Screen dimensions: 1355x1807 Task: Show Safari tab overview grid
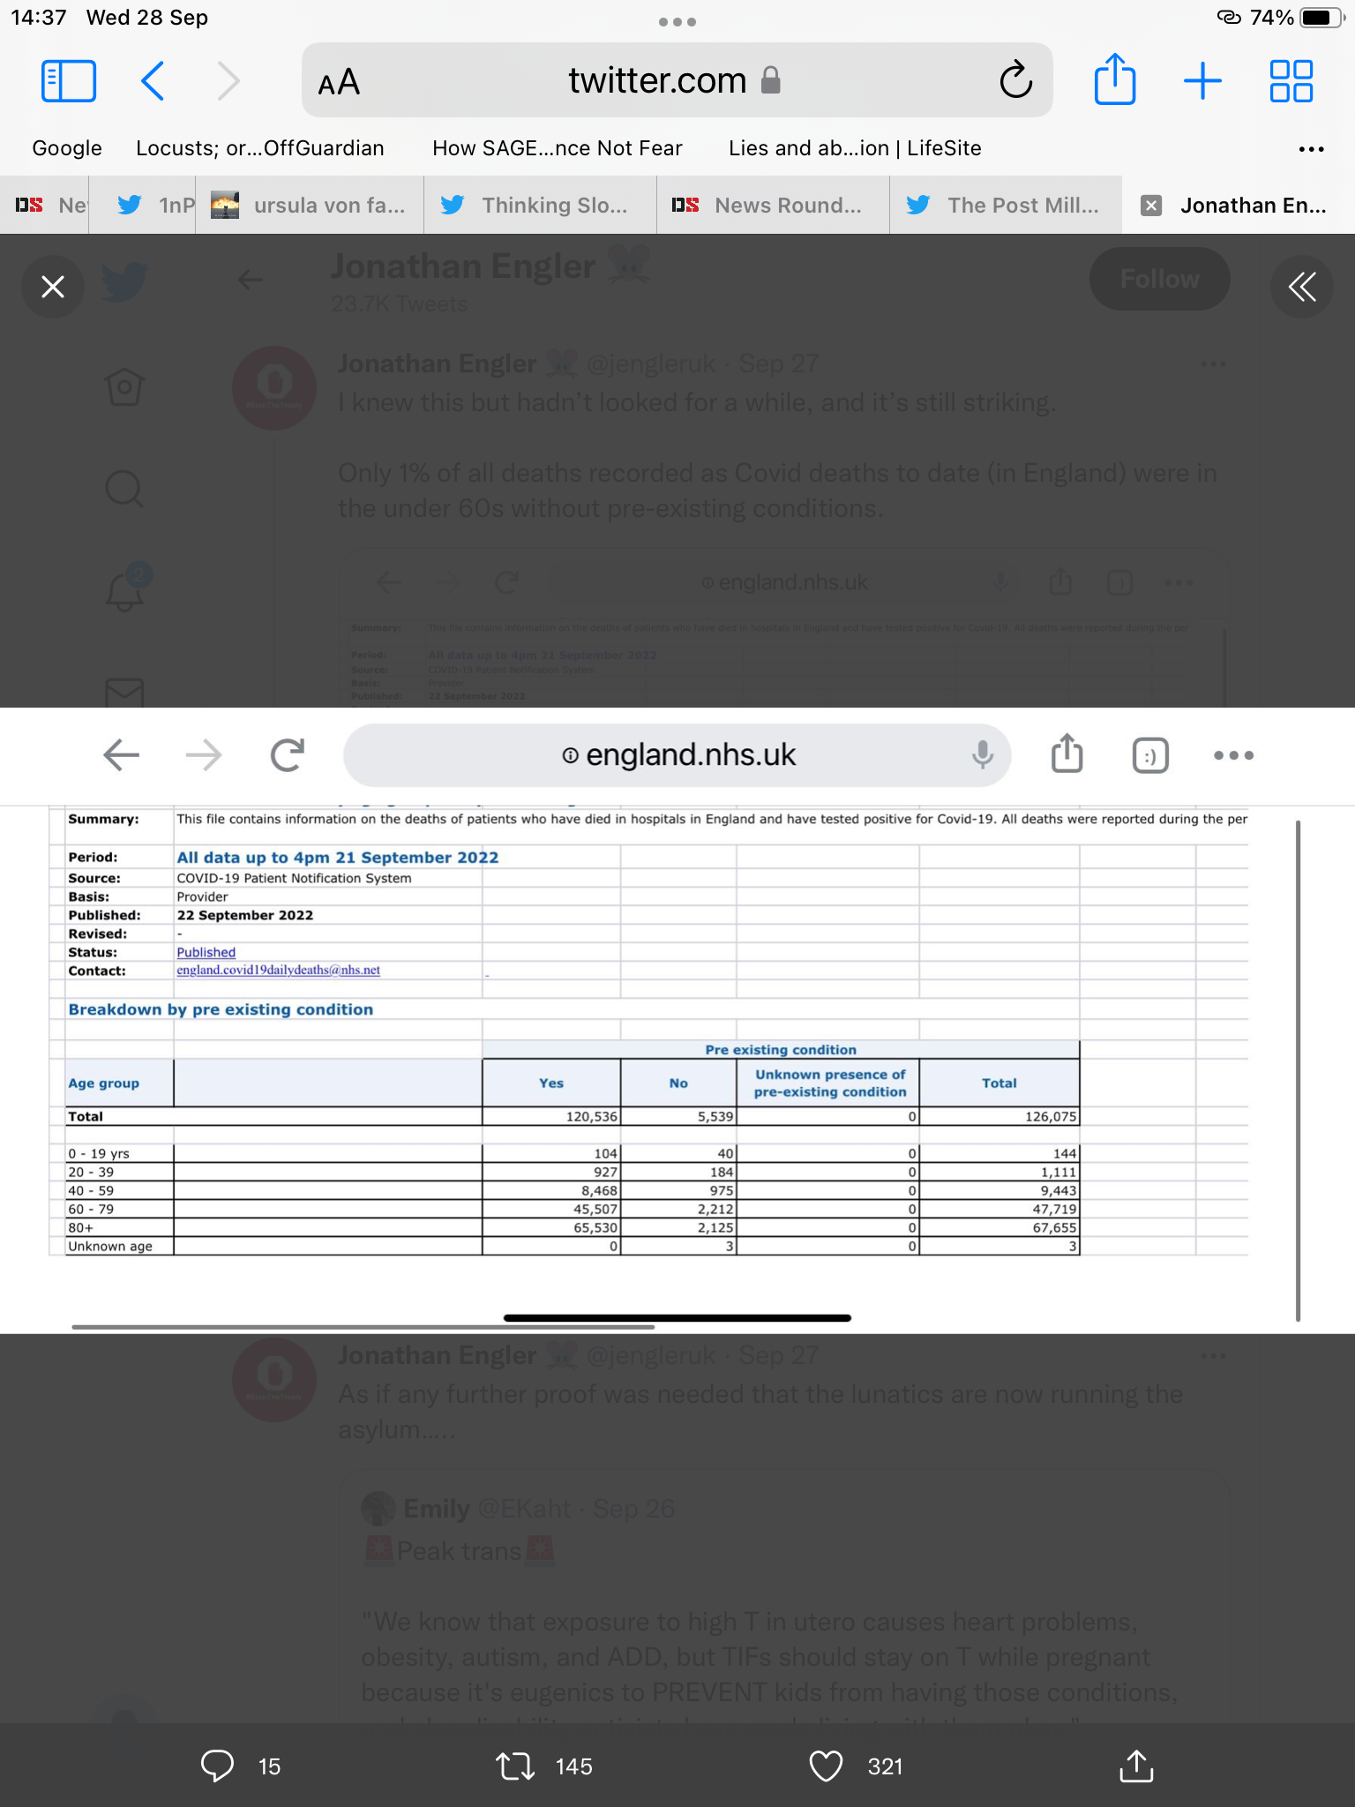pyautogui.click(x=1291, y=81)
